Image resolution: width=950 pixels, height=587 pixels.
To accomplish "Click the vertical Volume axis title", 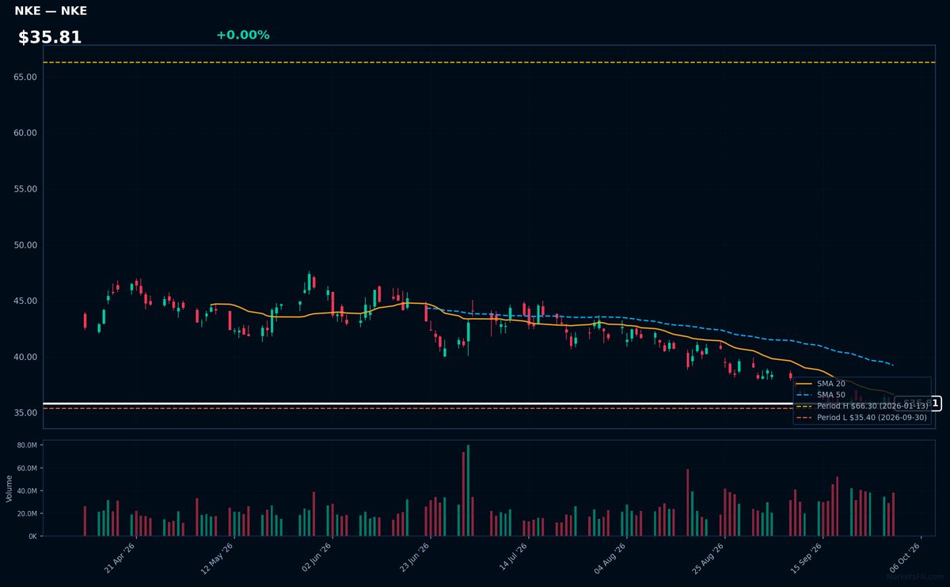I will point(9,488).
